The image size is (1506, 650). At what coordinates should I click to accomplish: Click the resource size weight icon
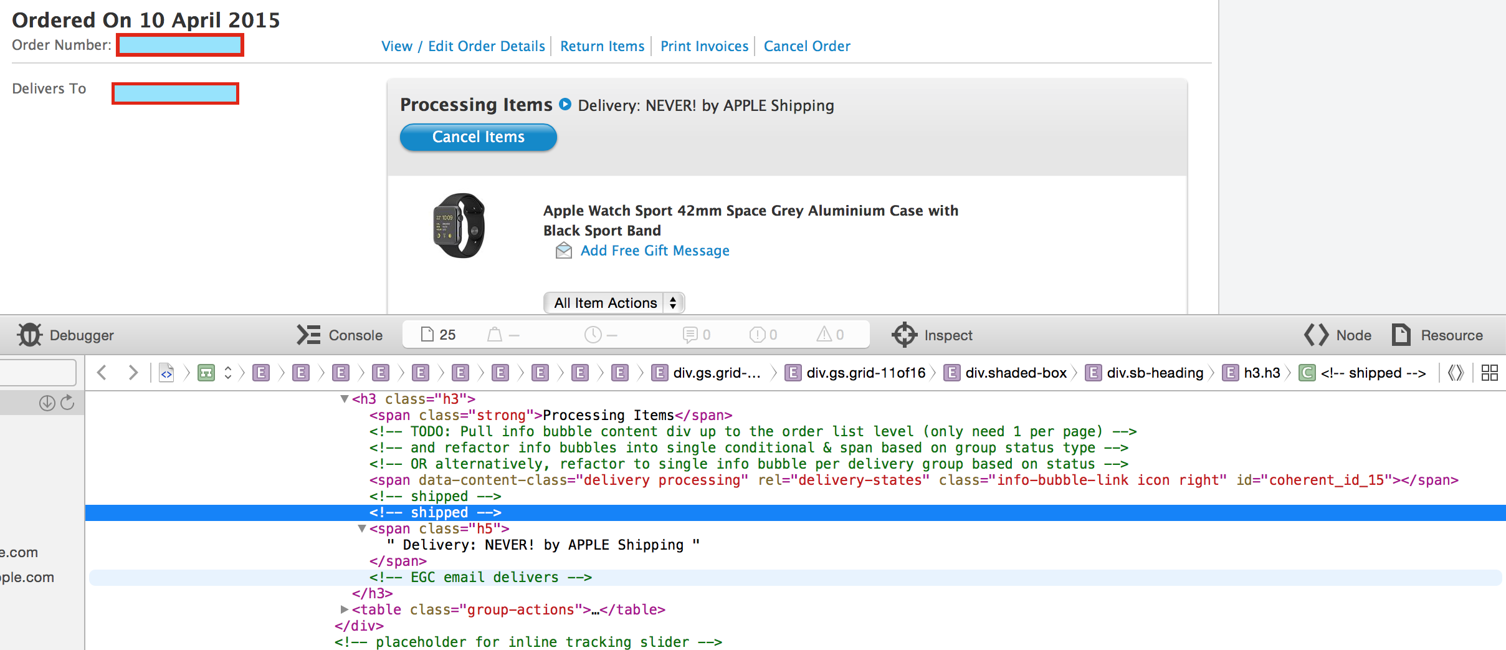tap(495, 335)
